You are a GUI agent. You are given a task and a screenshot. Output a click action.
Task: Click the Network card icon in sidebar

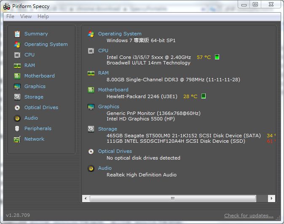click(x=17, y=139)
